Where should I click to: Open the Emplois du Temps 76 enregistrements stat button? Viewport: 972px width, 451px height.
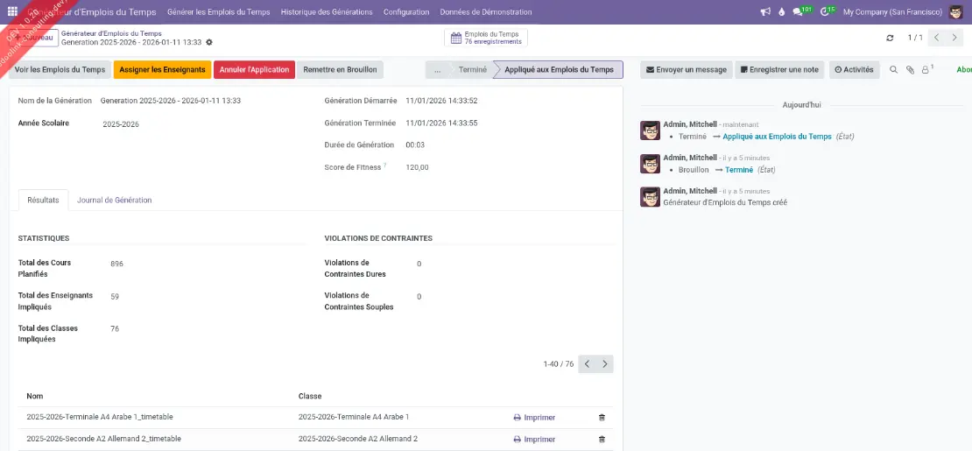click(x=486, y=38)
